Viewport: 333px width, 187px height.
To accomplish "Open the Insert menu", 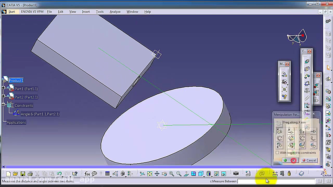I will [86, 11].
